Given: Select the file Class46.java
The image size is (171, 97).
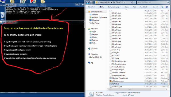Looking at the screenshot, I should (x=116, y=24).
